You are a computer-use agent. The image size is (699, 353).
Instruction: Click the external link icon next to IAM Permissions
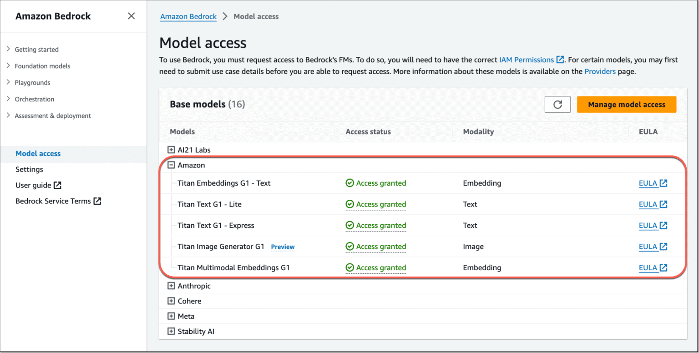(x=560, y=59)
